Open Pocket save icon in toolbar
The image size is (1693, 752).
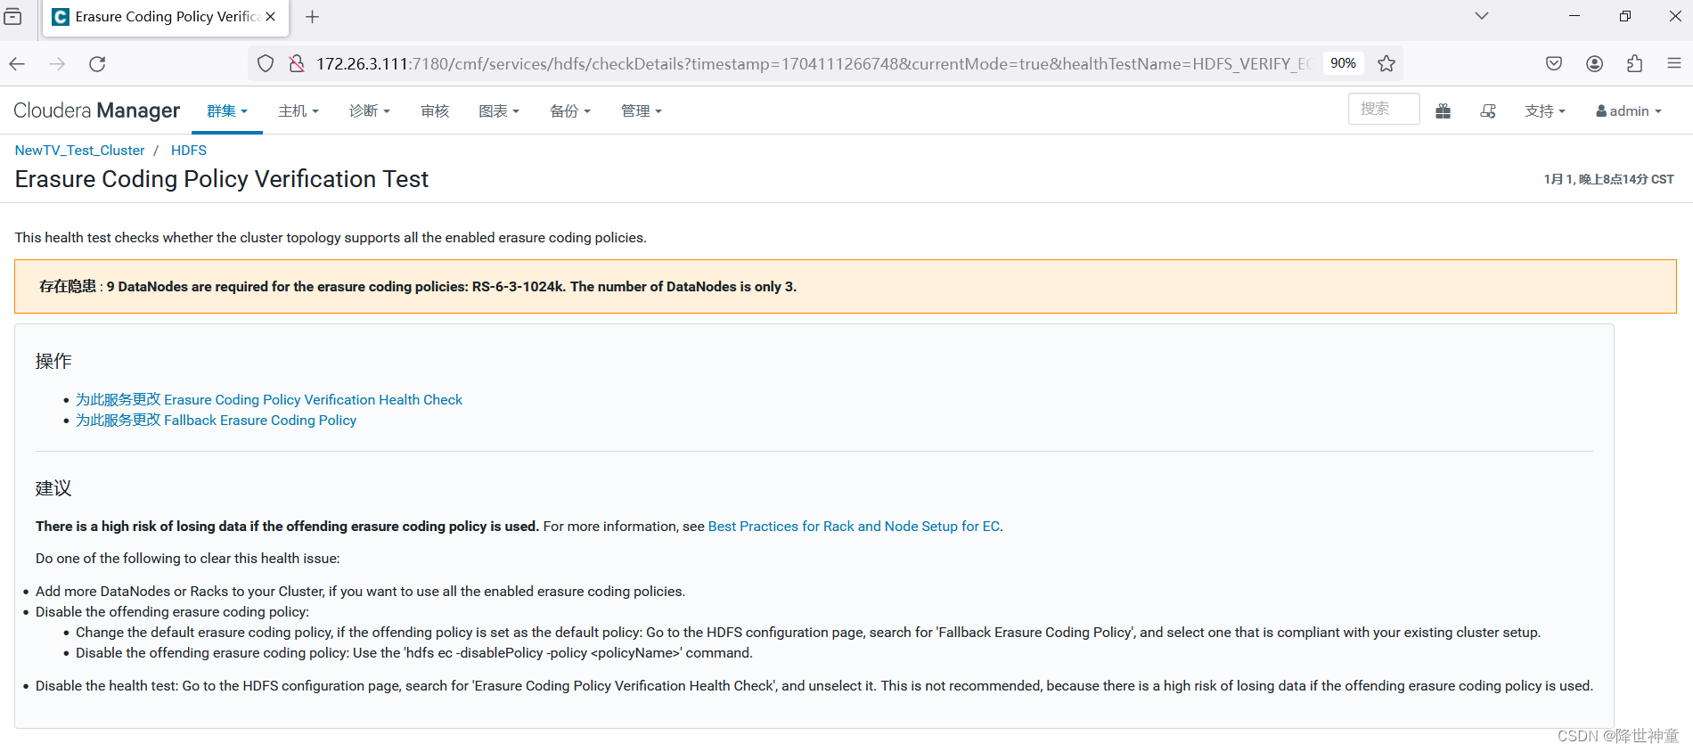(1554, 63)
